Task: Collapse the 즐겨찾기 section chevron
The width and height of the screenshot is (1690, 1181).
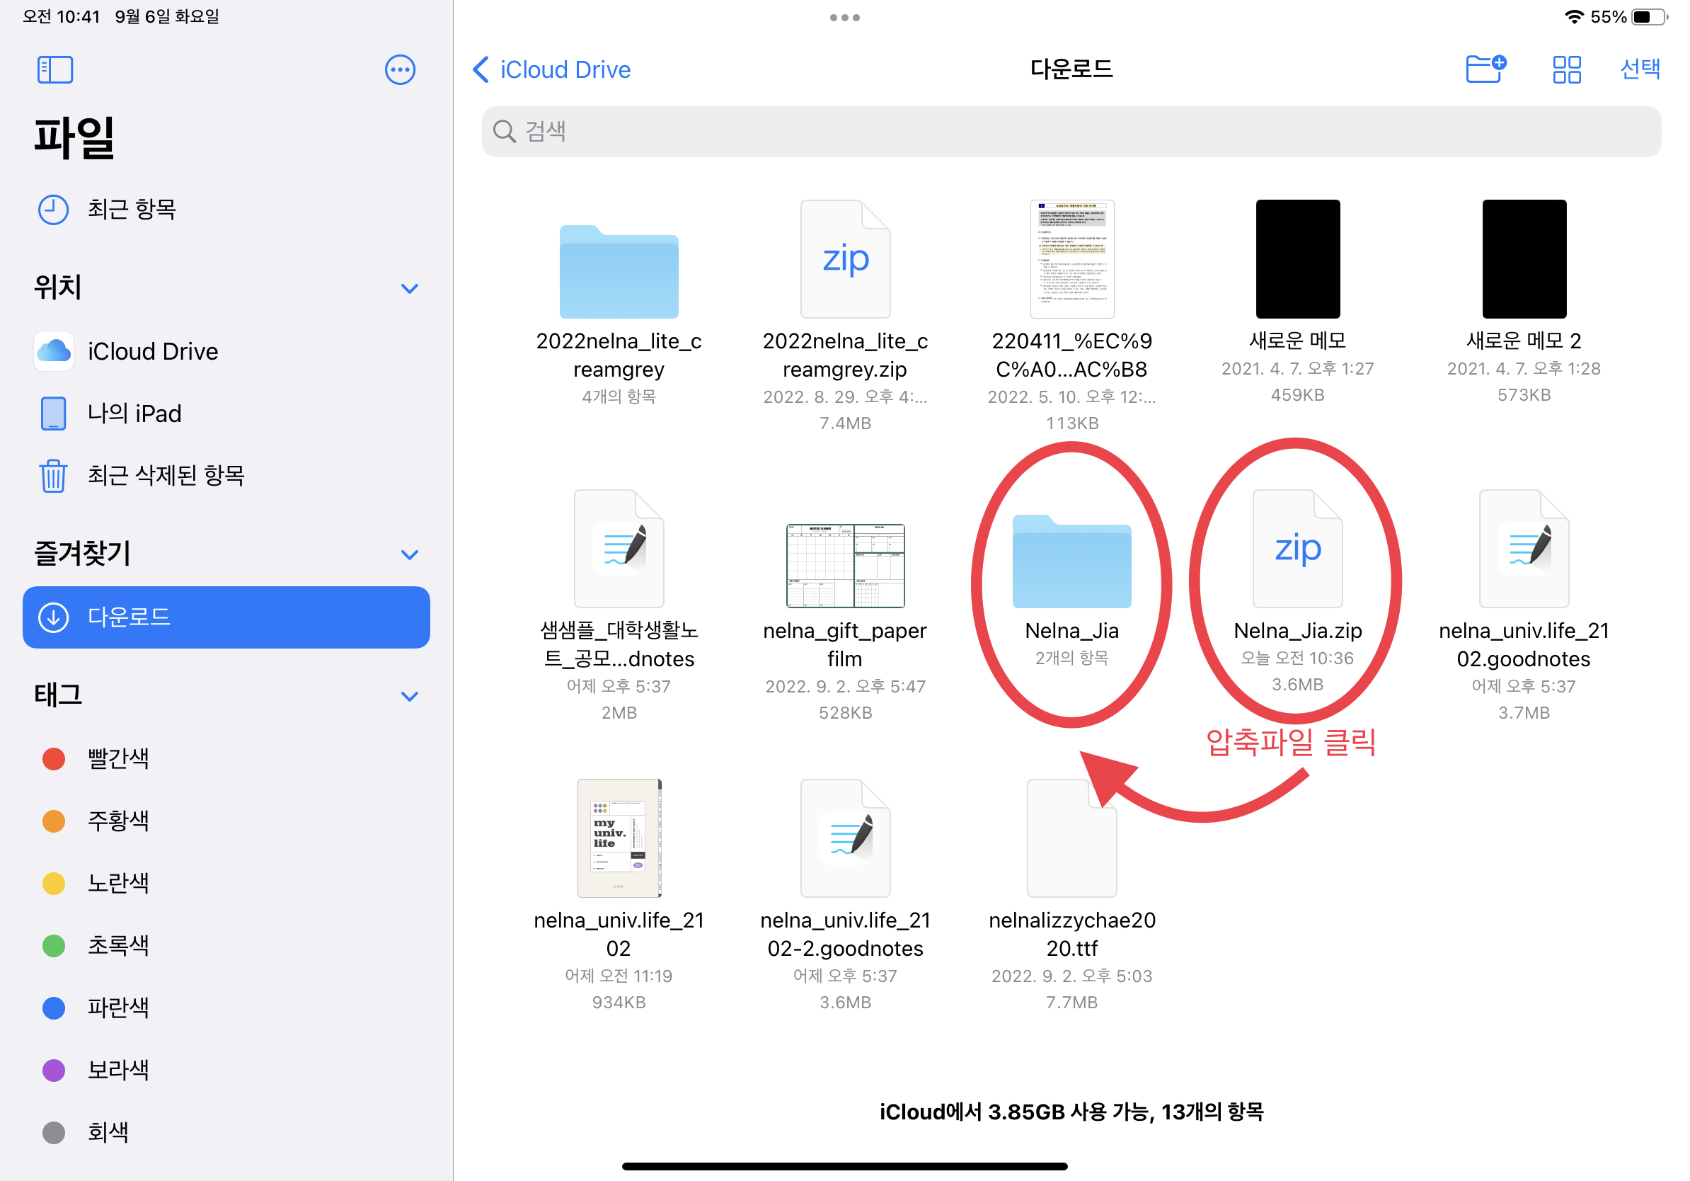Action: click(409, 554)
